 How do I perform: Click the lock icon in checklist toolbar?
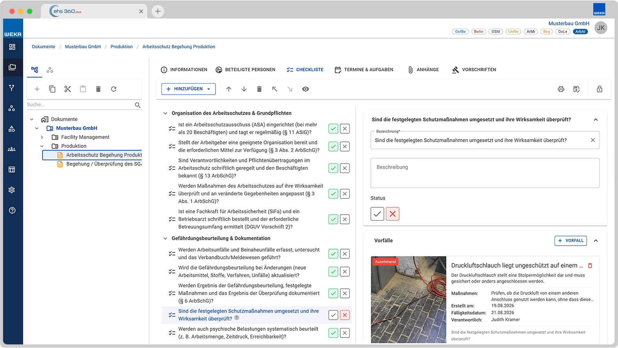(x=599, y=89)
